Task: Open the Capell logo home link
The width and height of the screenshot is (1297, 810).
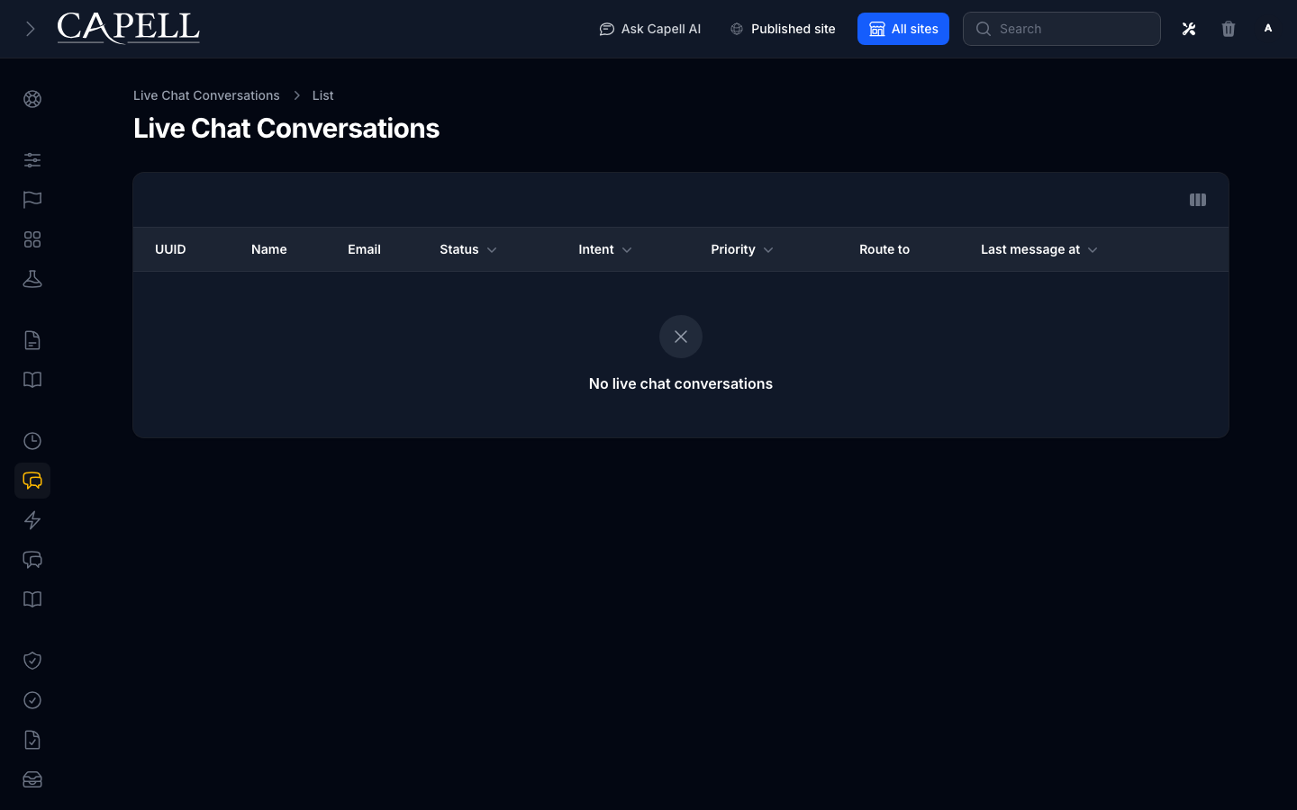Action: tap(129, 29)
